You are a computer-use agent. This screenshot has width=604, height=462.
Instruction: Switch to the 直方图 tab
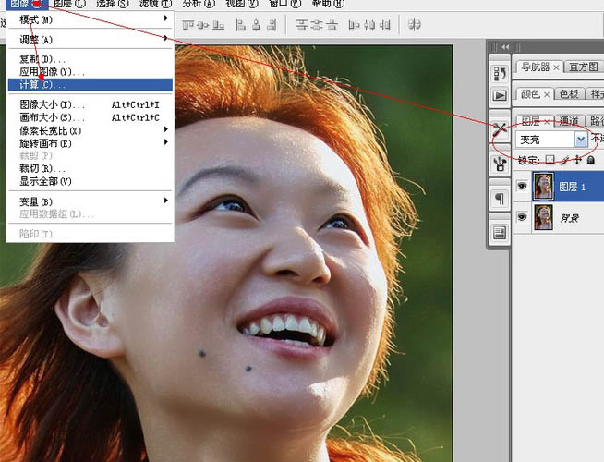tap(583, 67)
